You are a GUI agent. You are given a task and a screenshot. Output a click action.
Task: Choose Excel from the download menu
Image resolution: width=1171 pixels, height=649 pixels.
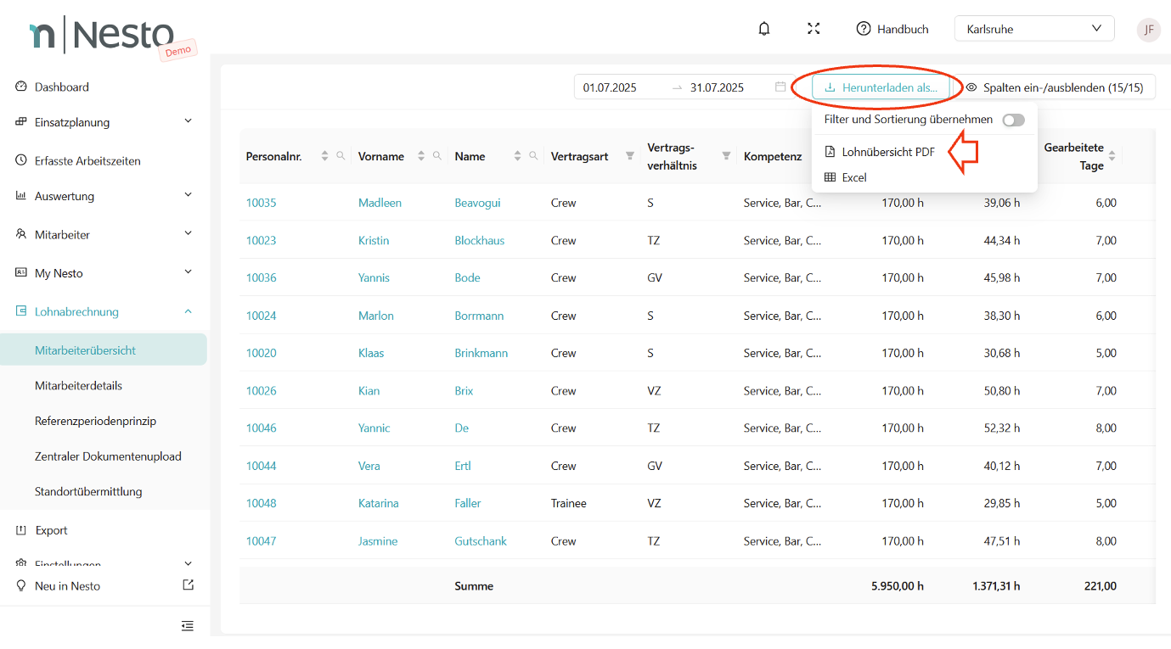point(854,178)
